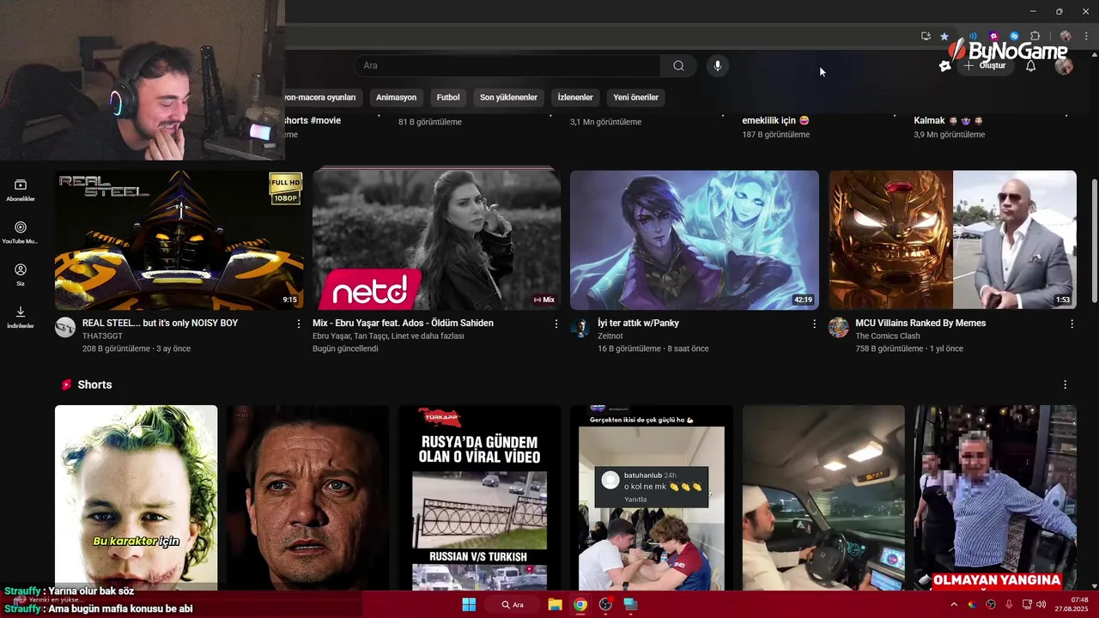Click the install app icon in address bar
Viewport: 1099px width, 618px height.
[x=926, y=36]
